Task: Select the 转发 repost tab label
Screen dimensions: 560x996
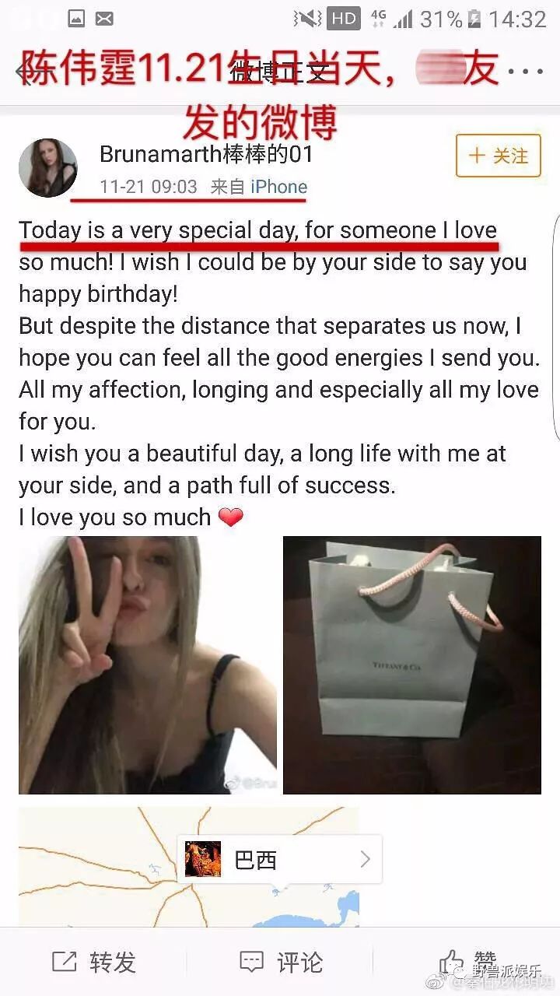Action: tap(113, 962)
